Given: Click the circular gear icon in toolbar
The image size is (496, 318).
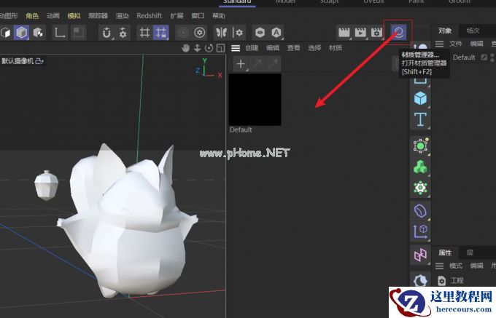Looking at the screenshot, I should pyautogui.click(x=200, y=33).
